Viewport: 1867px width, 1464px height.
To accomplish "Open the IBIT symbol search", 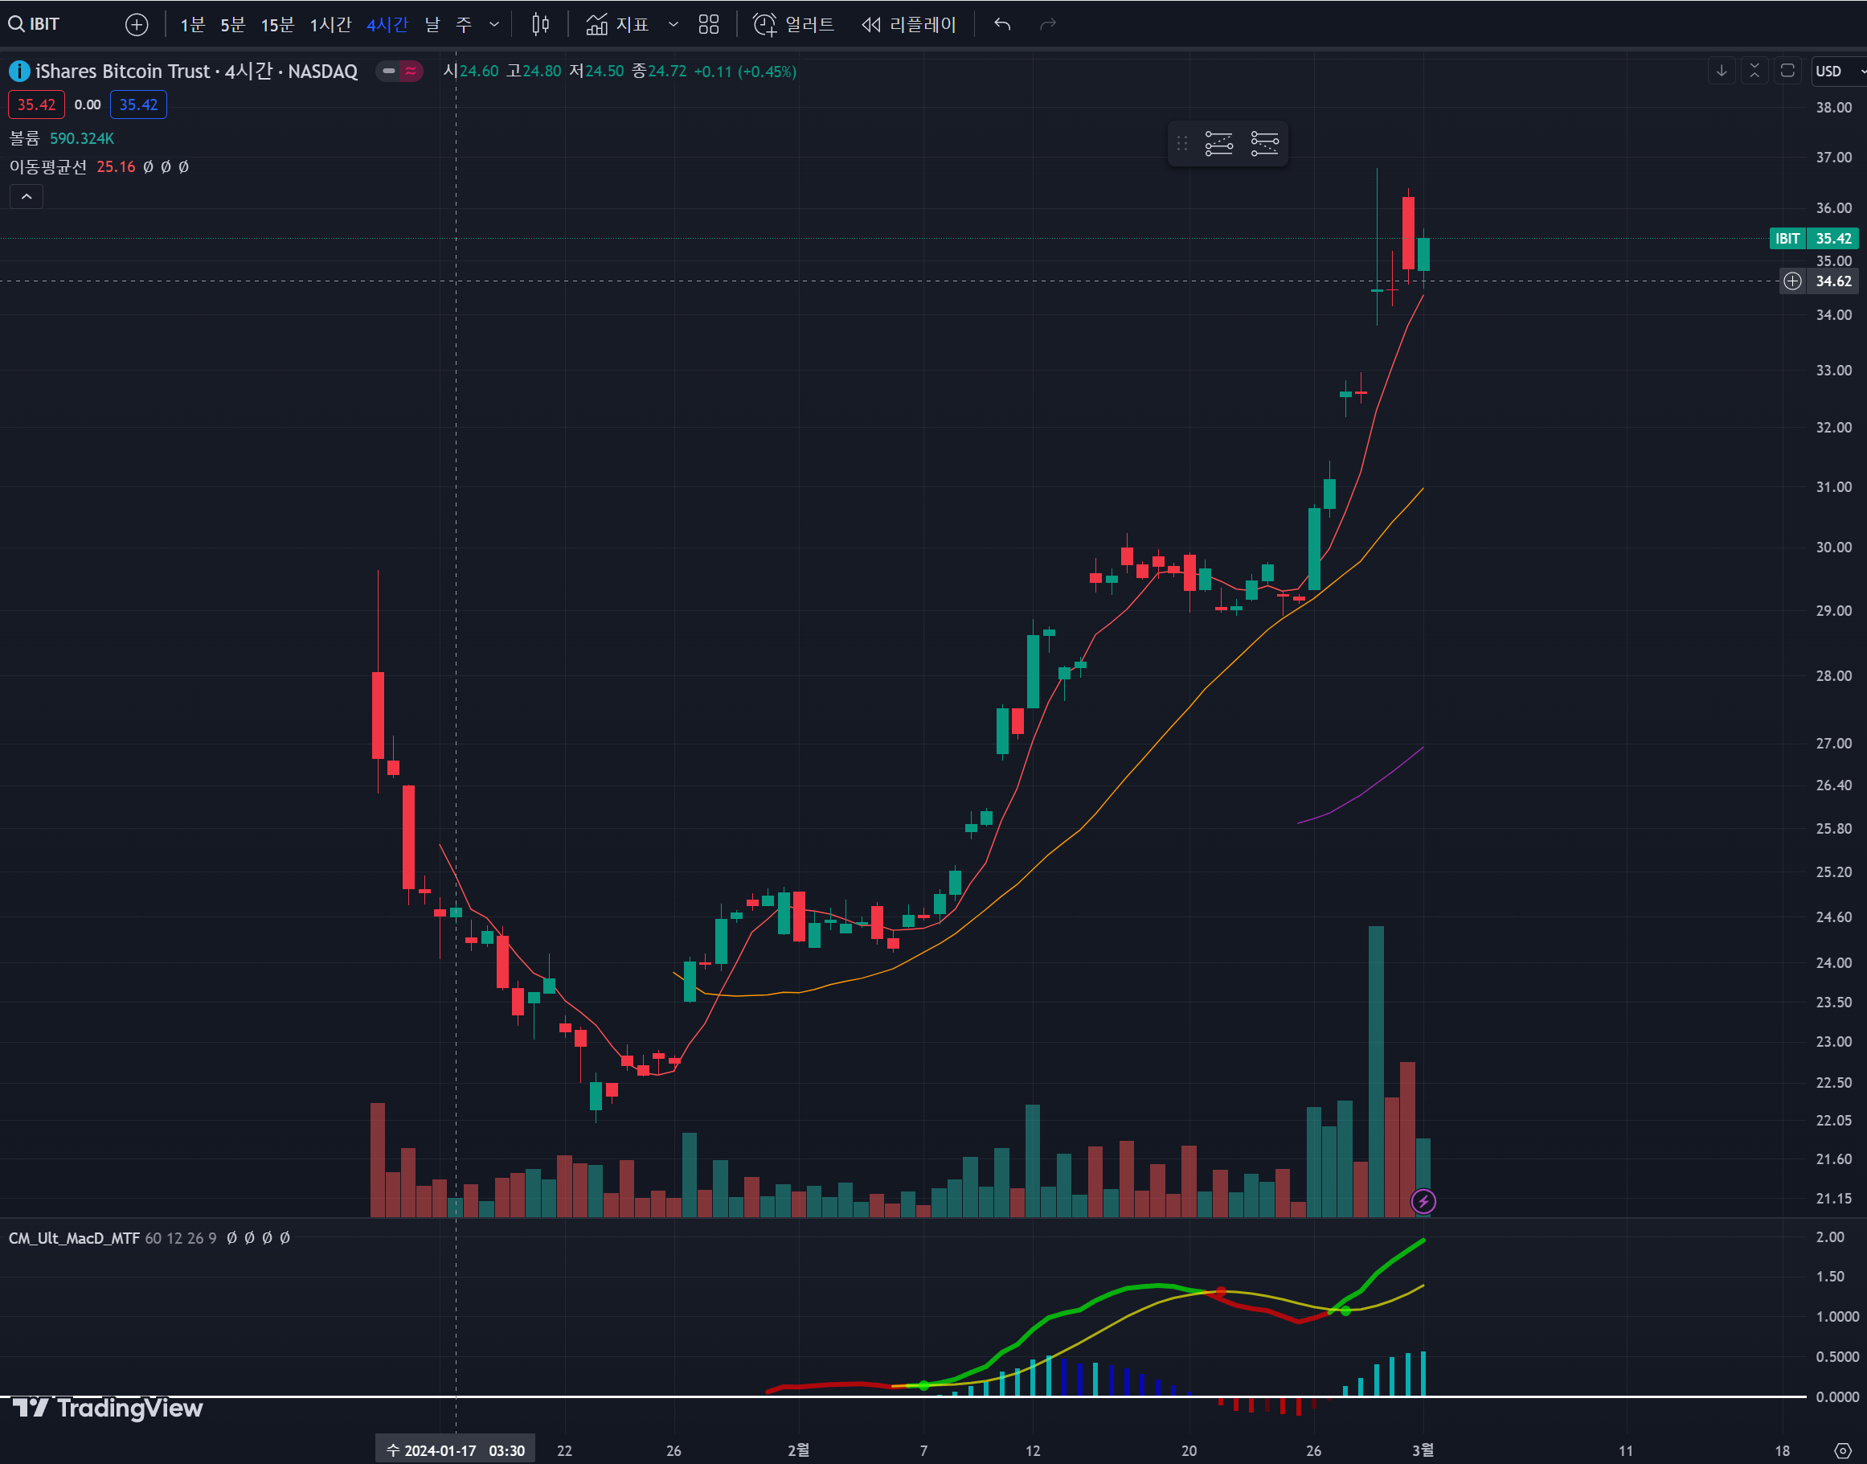I will tap(36, 24).
